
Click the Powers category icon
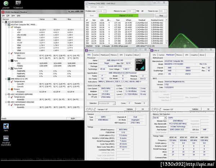[12, 89]
